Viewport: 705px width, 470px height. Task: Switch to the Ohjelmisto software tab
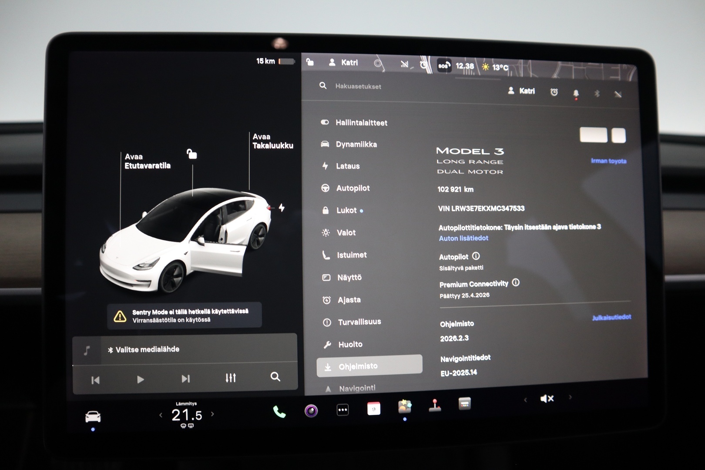click(x=357, y=366)
